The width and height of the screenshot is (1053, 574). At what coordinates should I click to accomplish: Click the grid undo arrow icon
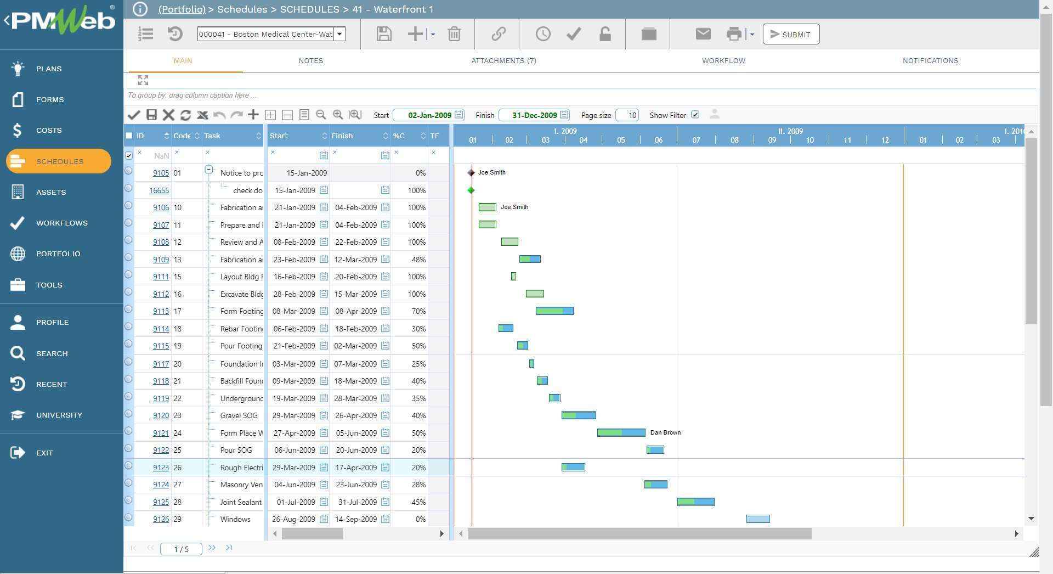[219, 115]
